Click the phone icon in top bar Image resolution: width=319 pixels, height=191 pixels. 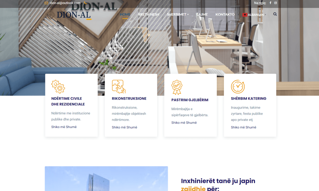[x=85, y=3]
